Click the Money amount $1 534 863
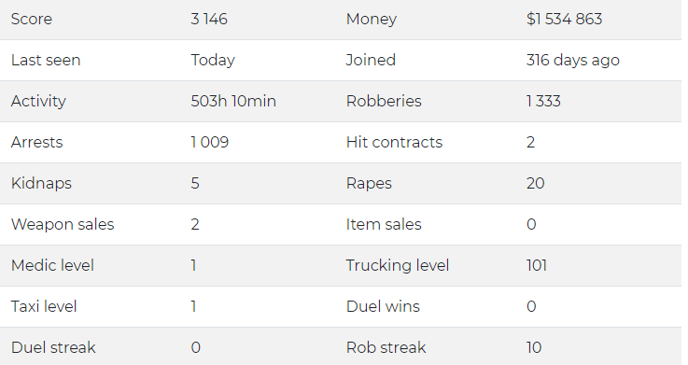Image resolution: width=688 pixels, height=365 pixels. 564,20
